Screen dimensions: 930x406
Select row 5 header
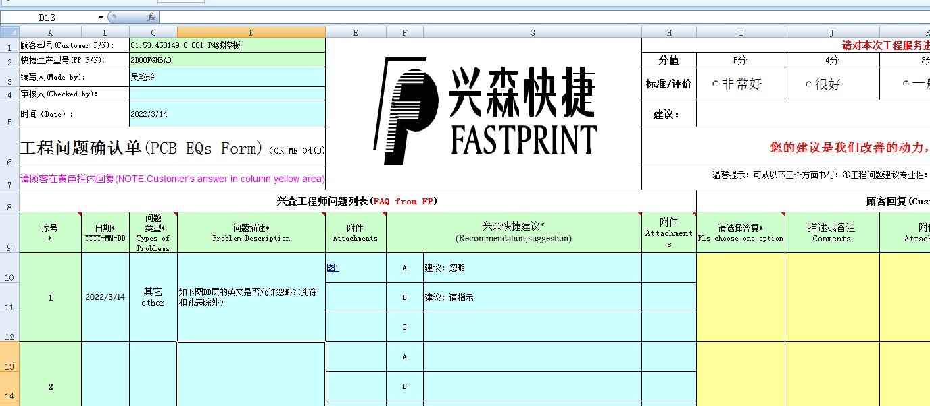tap(9, 115)
